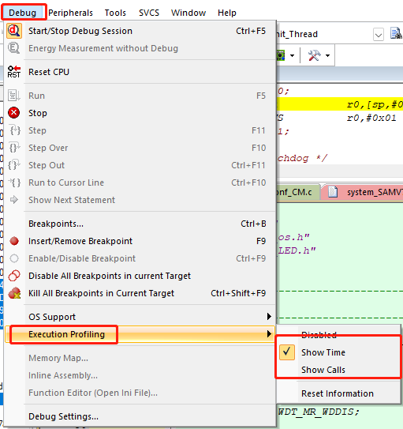Viewport: 403px width, 429px height.
Task: Click the Insert/Remove Breakpoint red dot icon
Action: [14, 241]
